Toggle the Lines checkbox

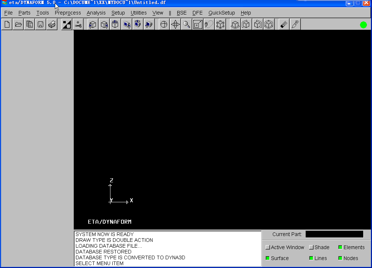[311, 258]
